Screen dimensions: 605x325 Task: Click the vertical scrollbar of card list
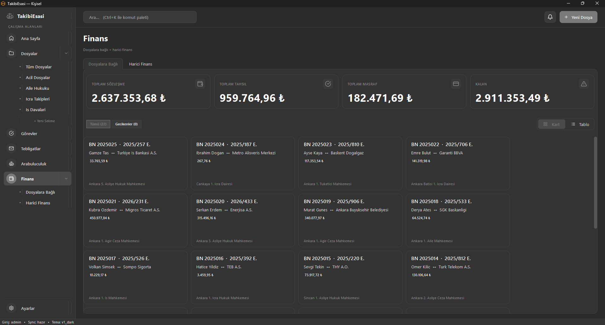click(595, 183)
